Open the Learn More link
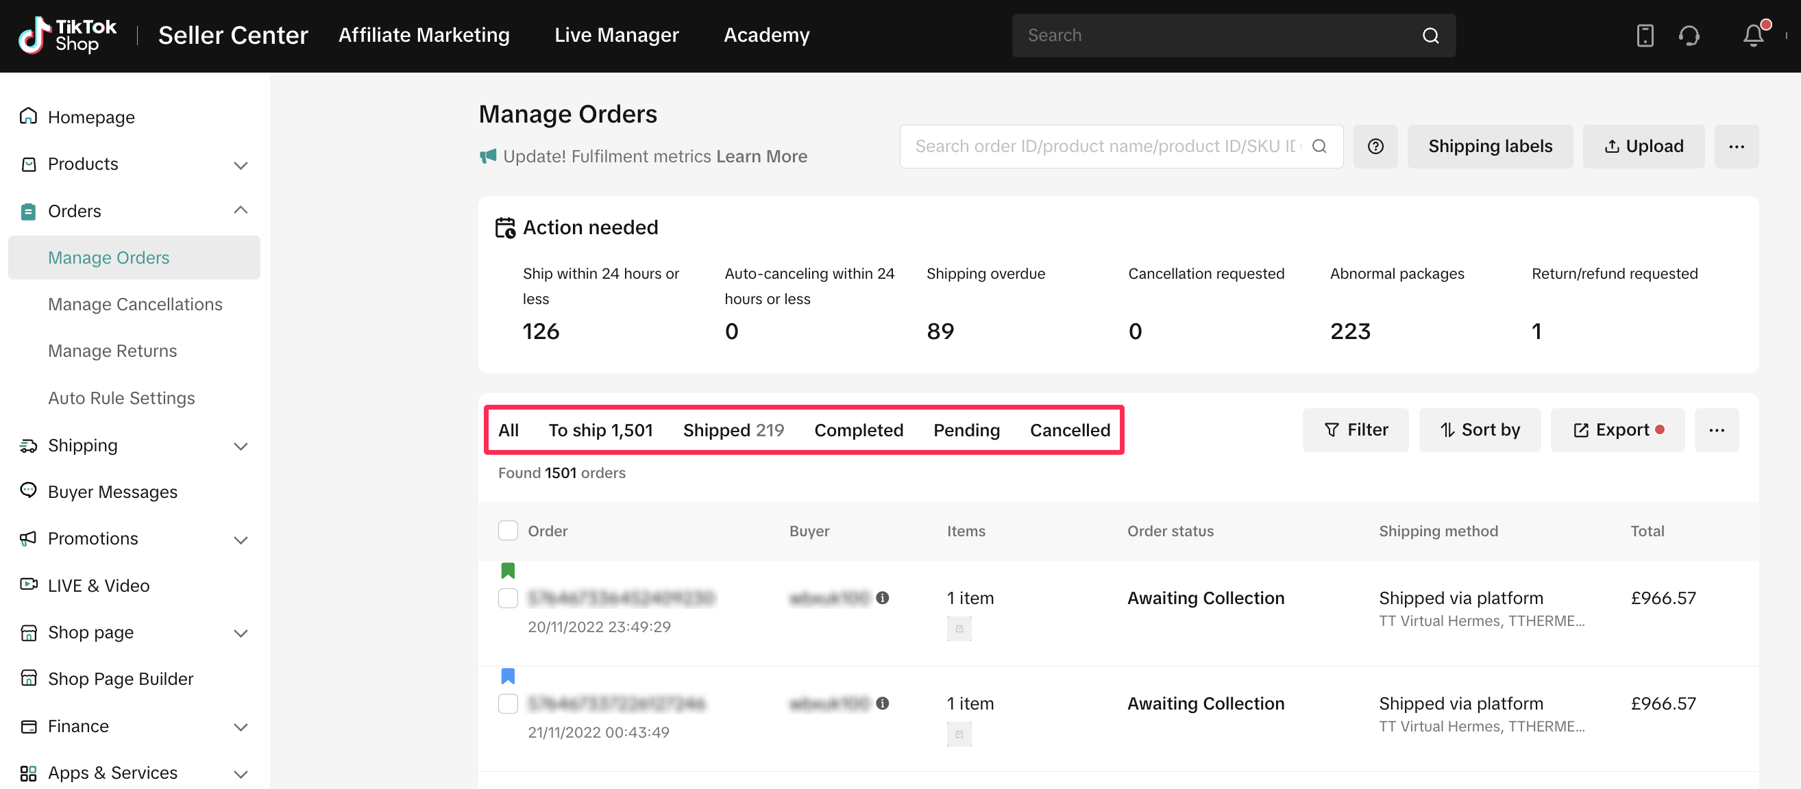This screenshot has height=789, width=1801. click(x=761, y=156)
